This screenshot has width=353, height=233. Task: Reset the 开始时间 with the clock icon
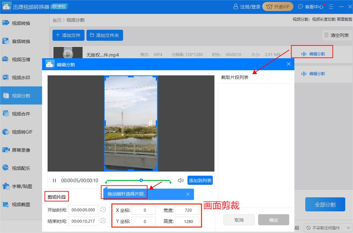click(x=103, y=210)
